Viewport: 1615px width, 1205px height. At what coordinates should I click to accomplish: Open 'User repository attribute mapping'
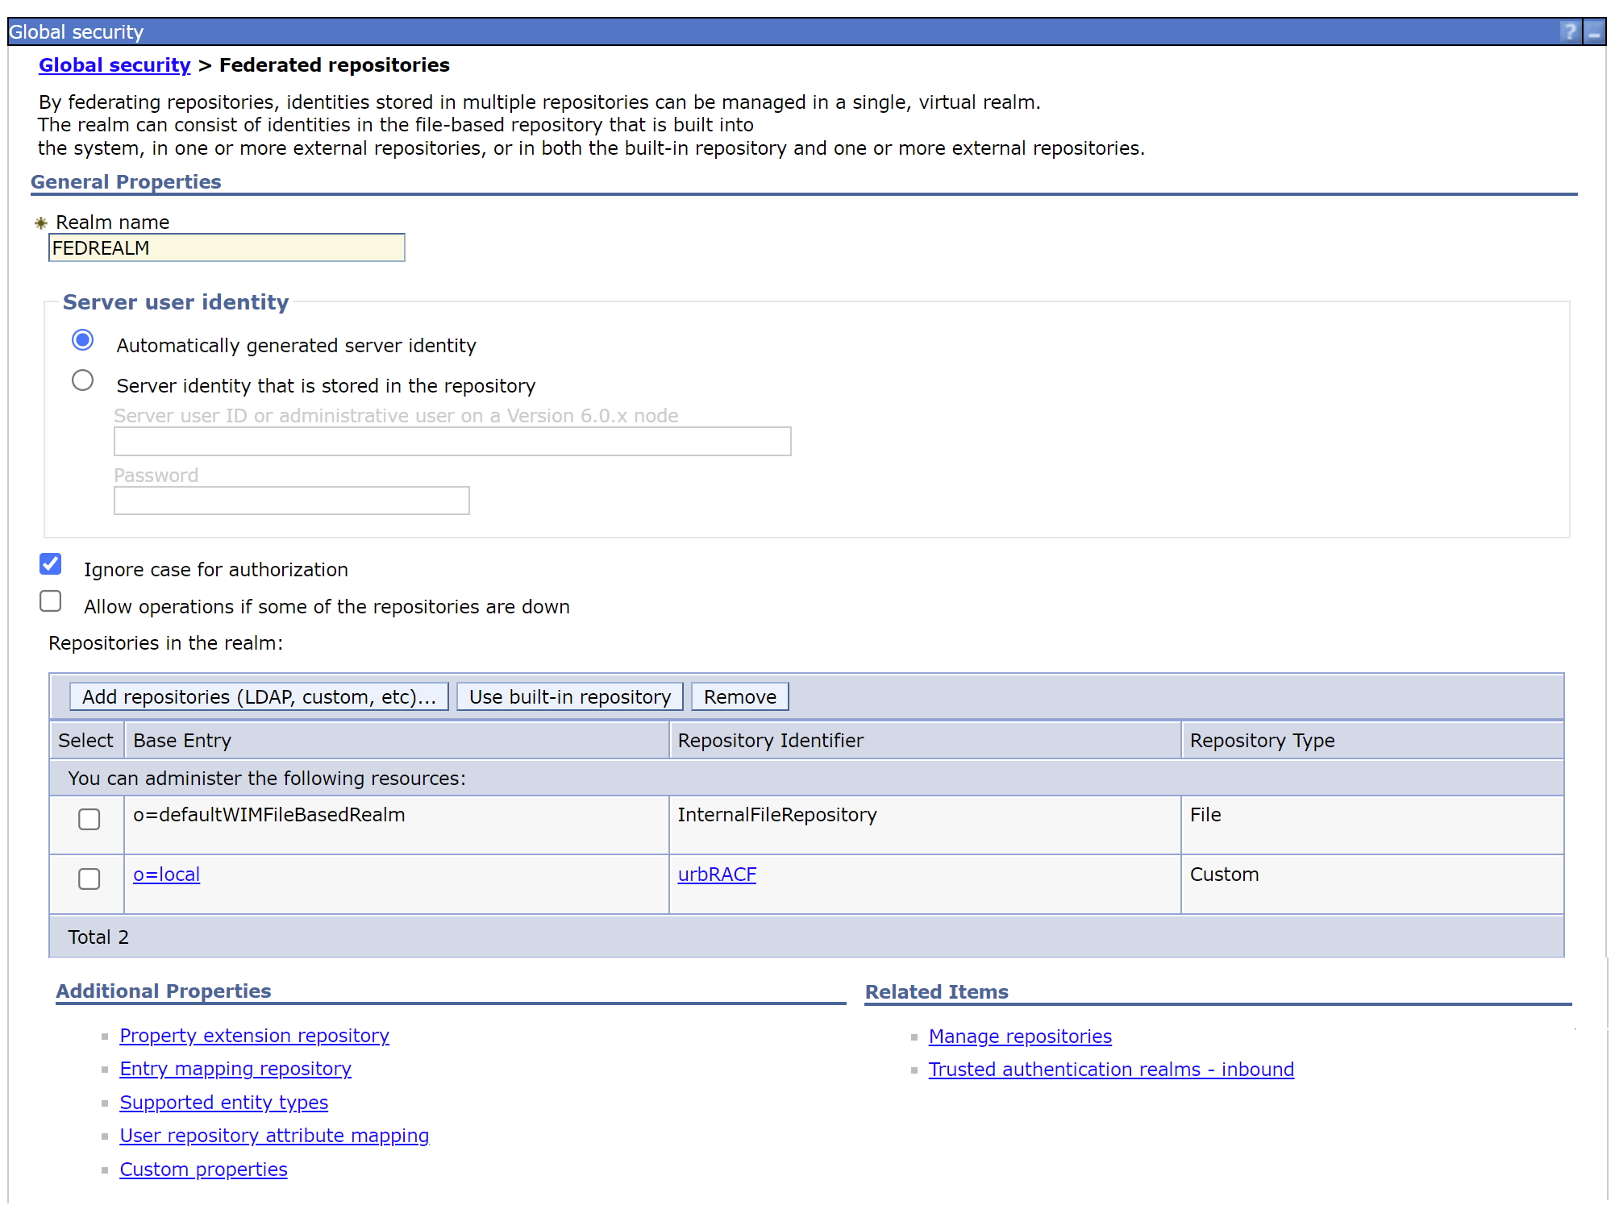[x=273, y=1136]
